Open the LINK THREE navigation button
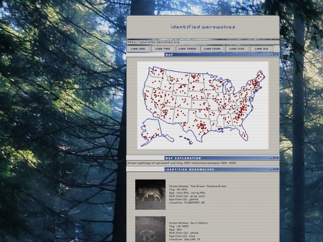Viewport: 323px width, 242px height. (x=187, y=49)
